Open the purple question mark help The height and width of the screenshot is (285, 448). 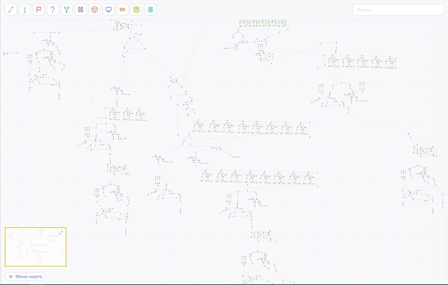[x=53, y=10]
